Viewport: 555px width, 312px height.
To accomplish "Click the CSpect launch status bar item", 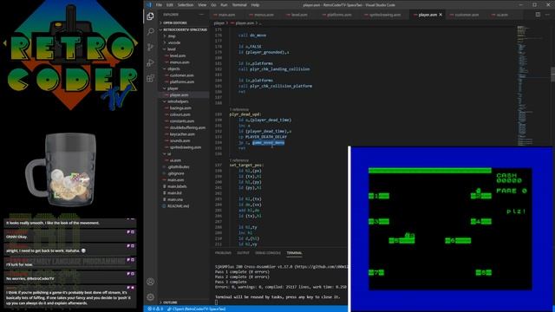I will tap(197, 309).
